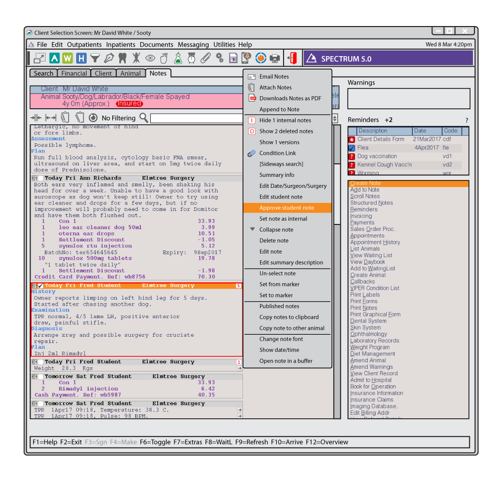The width and height of the screenshot is (501, 481).
Task: Click Create Note in the action list
Action: click(366, 183)
